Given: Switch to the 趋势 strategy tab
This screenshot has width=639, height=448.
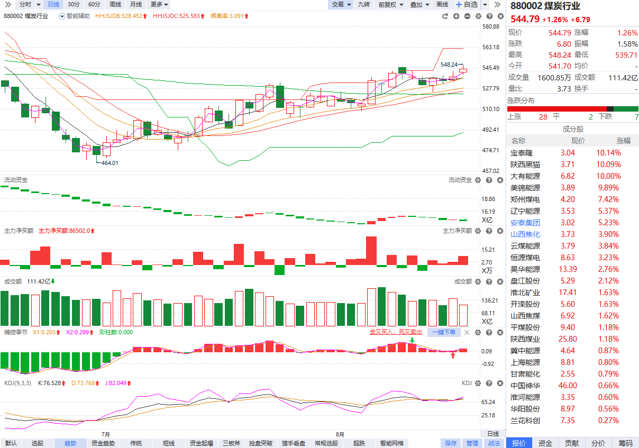Looking at the screenshot, I should pyautogui.click(x=70, y=443).
